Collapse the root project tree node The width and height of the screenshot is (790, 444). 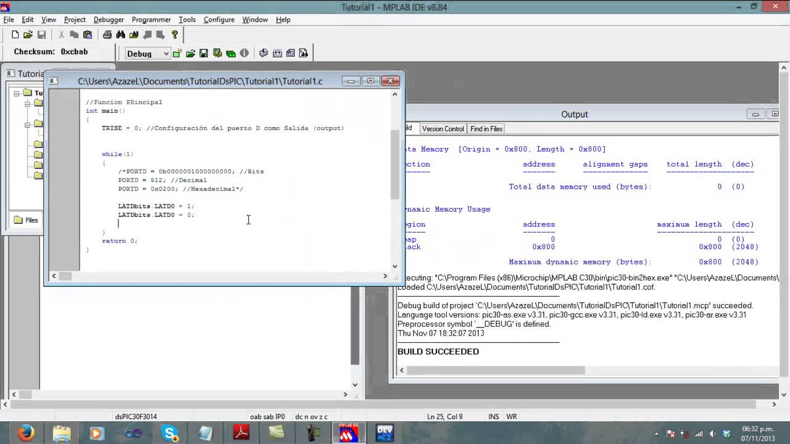pos(17,93)
